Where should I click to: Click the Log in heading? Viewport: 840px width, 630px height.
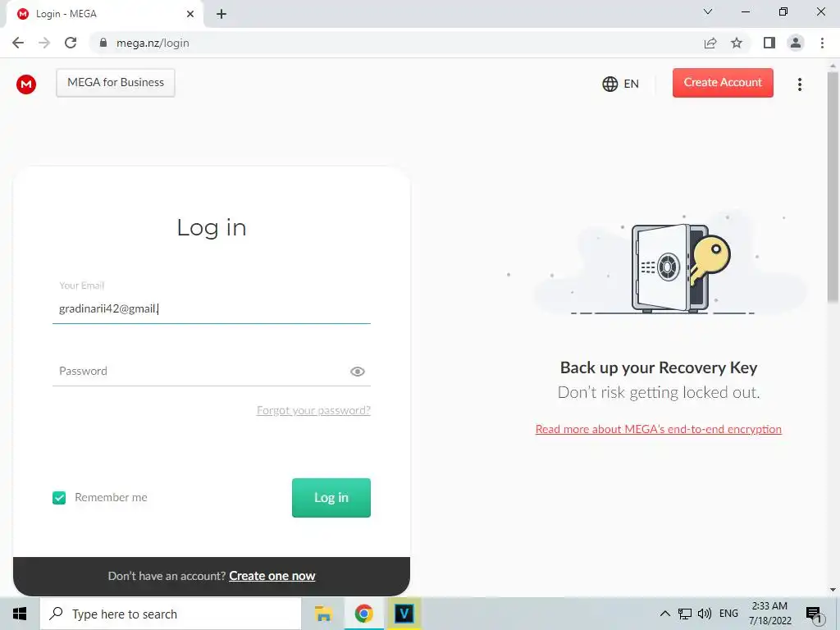[212, 228]
